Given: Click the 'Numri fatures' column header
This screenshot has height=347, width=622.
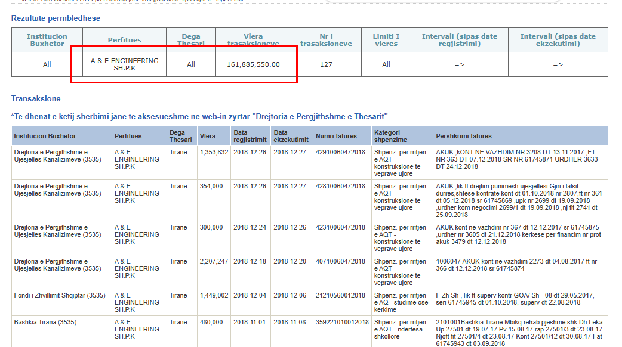Looking at the screenshot, I should [336, 136].
